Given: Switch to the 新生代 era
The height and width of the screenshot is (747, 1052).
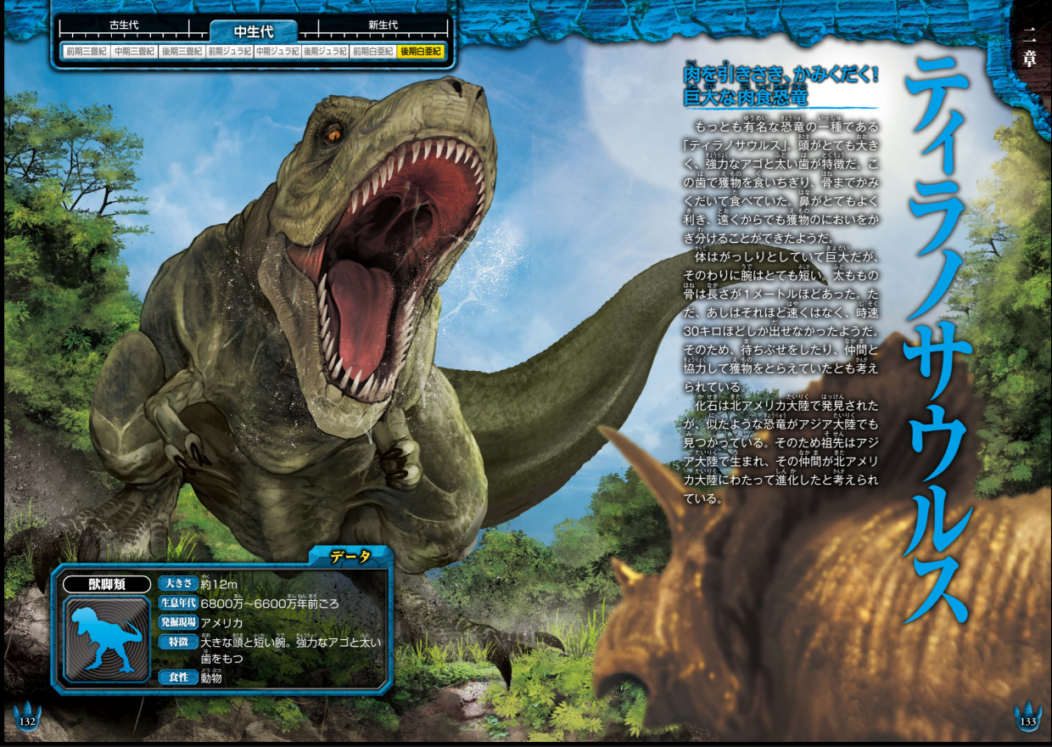Looking at the screenshot, I should 383,25.
